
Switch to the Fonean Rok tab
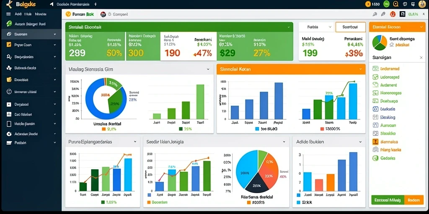click(80, 14)
